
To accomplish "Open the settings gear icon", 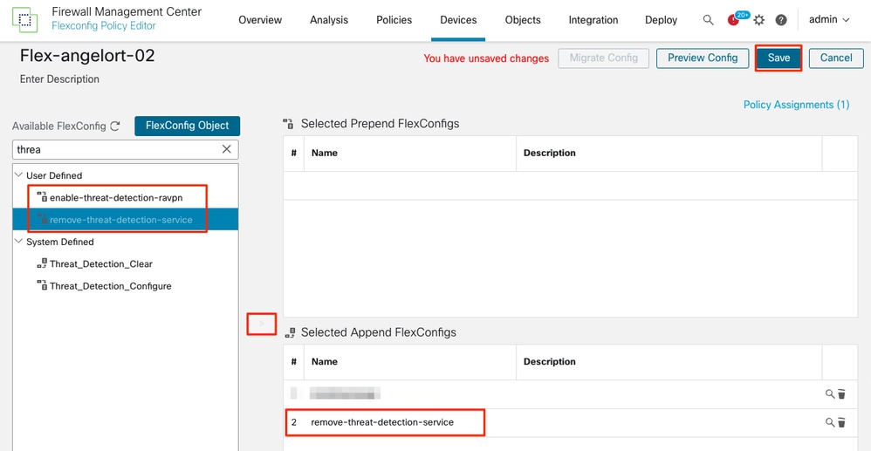I will 758,20.
